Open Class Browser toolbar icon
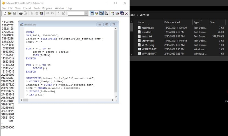 [112, 13]
